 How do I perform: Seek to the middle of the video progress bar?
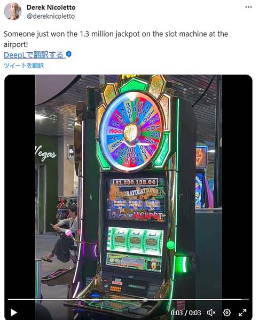tap(128, 299)
